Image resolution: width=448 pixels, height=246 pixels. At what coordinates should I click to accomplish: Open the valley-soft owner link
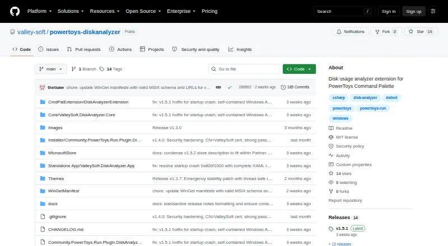tap(31, 32)
